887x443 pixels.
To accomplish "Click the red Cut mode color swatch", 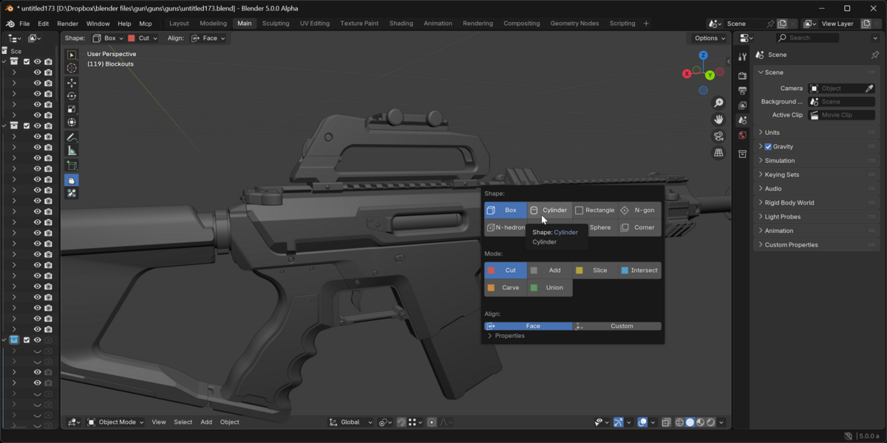I will pyautogui.click(x=491, y=270).
